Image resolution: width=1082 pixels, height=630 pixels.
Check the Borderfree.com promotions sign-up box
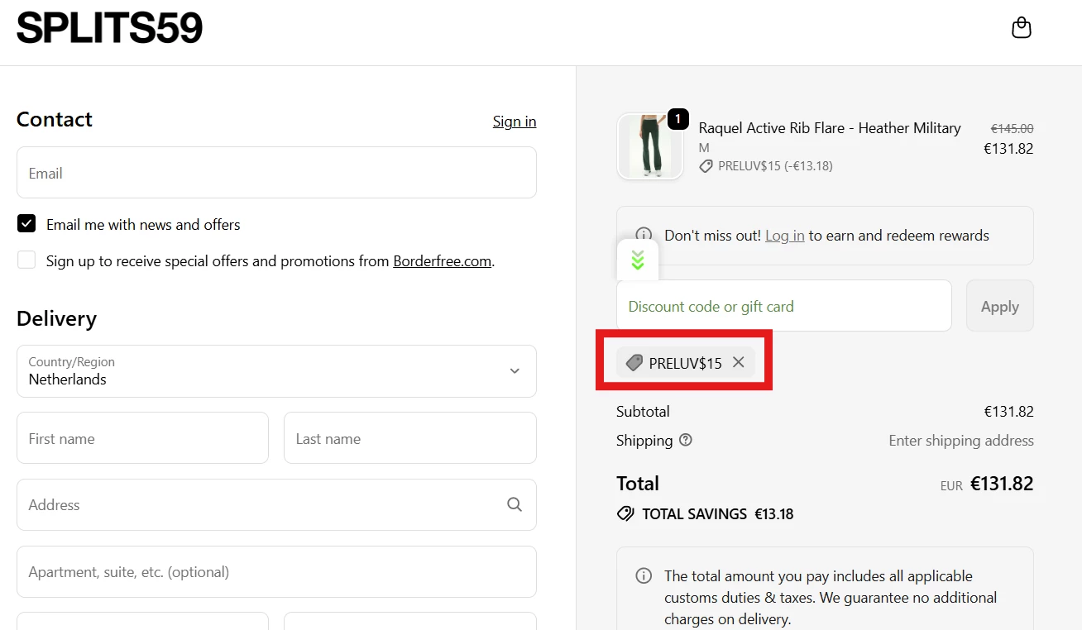(x=26, y=260)
